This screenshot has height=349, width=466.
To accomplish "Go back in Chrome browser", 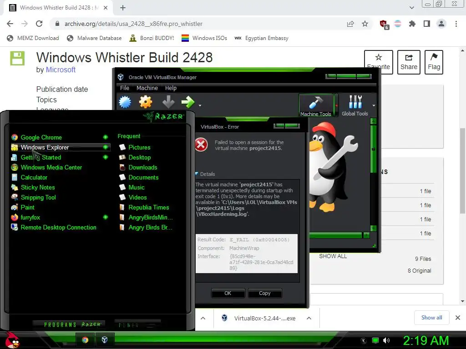I will (10, 24).
